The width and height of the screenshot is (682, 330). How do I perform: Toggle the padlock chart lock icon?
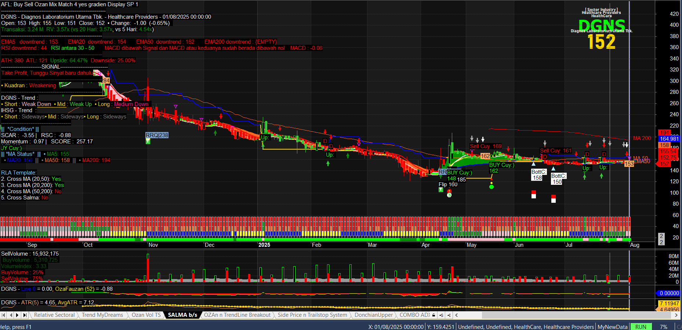tap(434, 315)
